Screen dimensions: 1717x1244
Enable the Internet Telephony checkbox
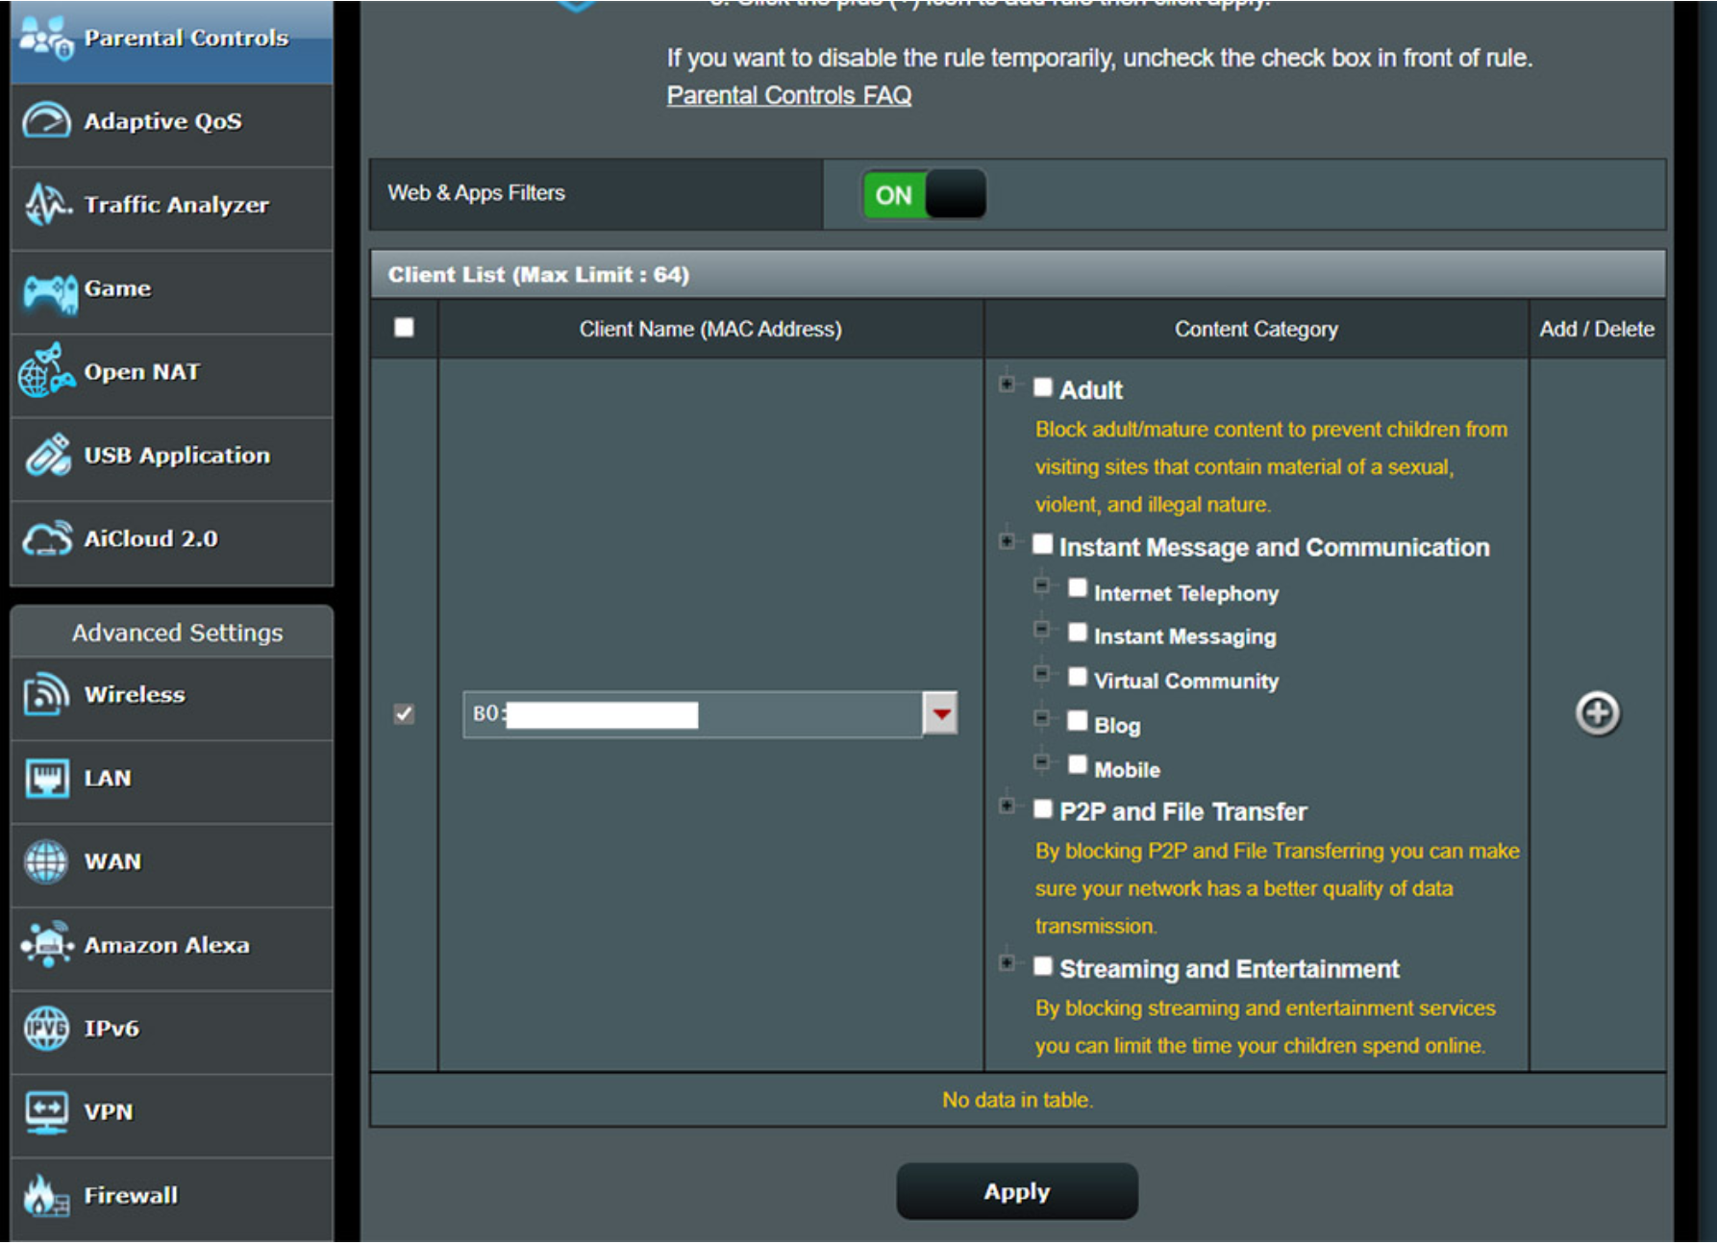click(1078, 587)
